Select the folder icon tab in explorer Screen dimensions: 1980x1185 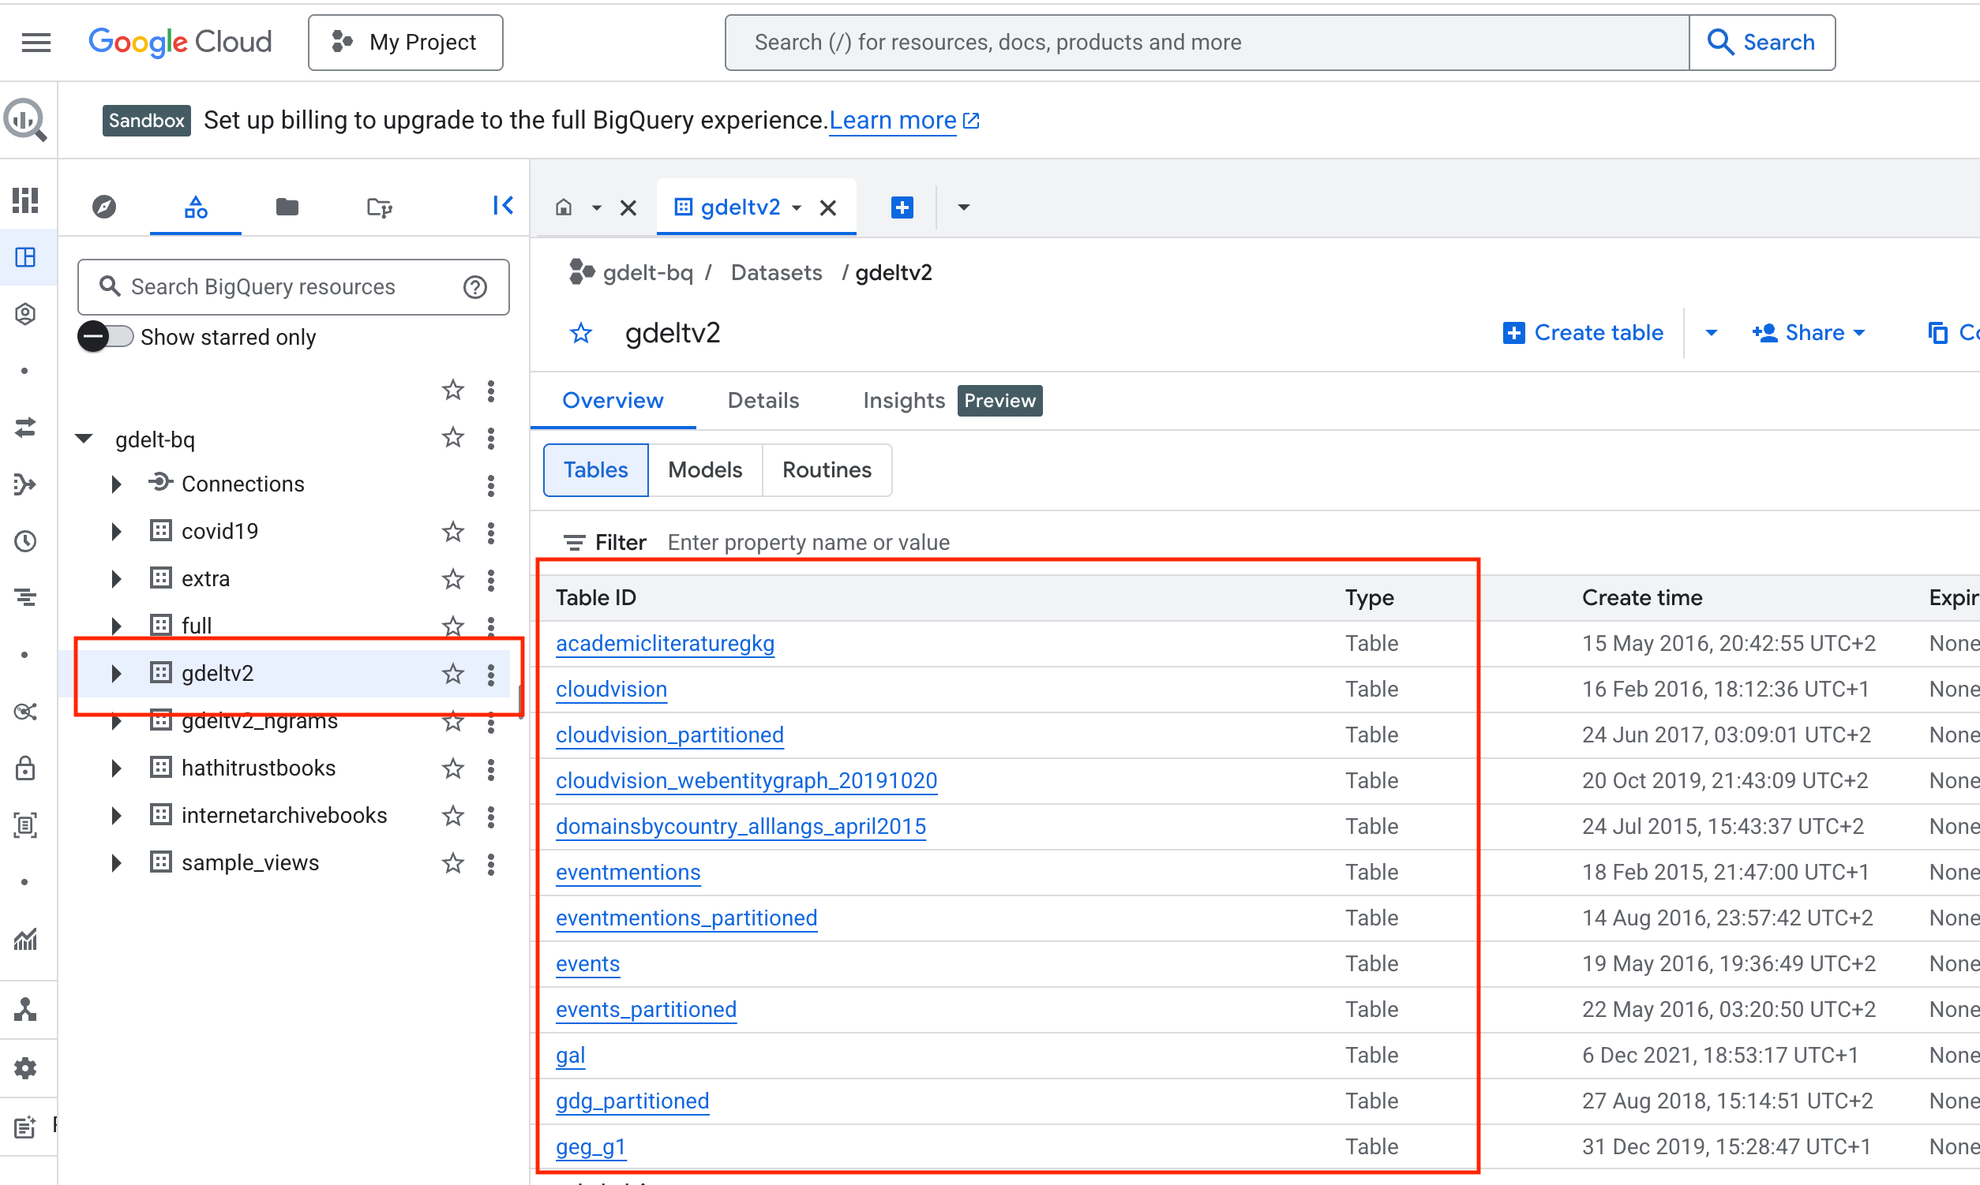[287, 207]
